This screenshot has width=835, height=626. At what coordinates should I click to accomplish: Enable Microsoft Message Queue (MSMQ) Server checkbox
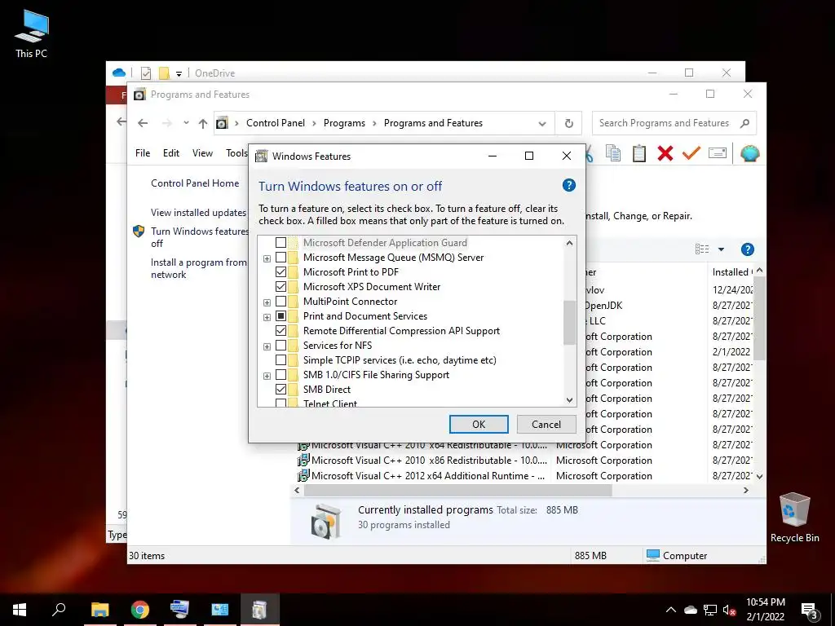(281, 258)
